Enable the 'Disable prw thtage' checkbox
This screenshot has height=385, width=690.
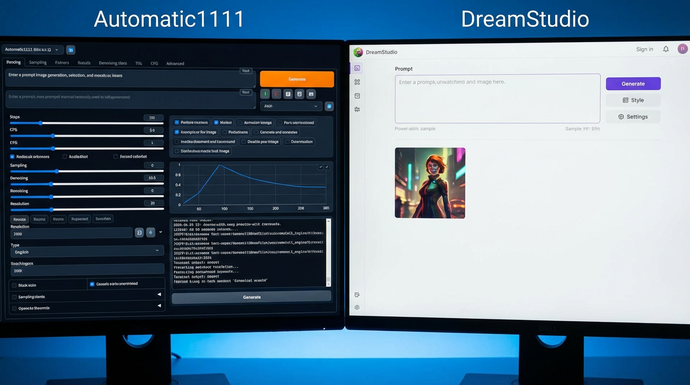(x=243, y=142)
